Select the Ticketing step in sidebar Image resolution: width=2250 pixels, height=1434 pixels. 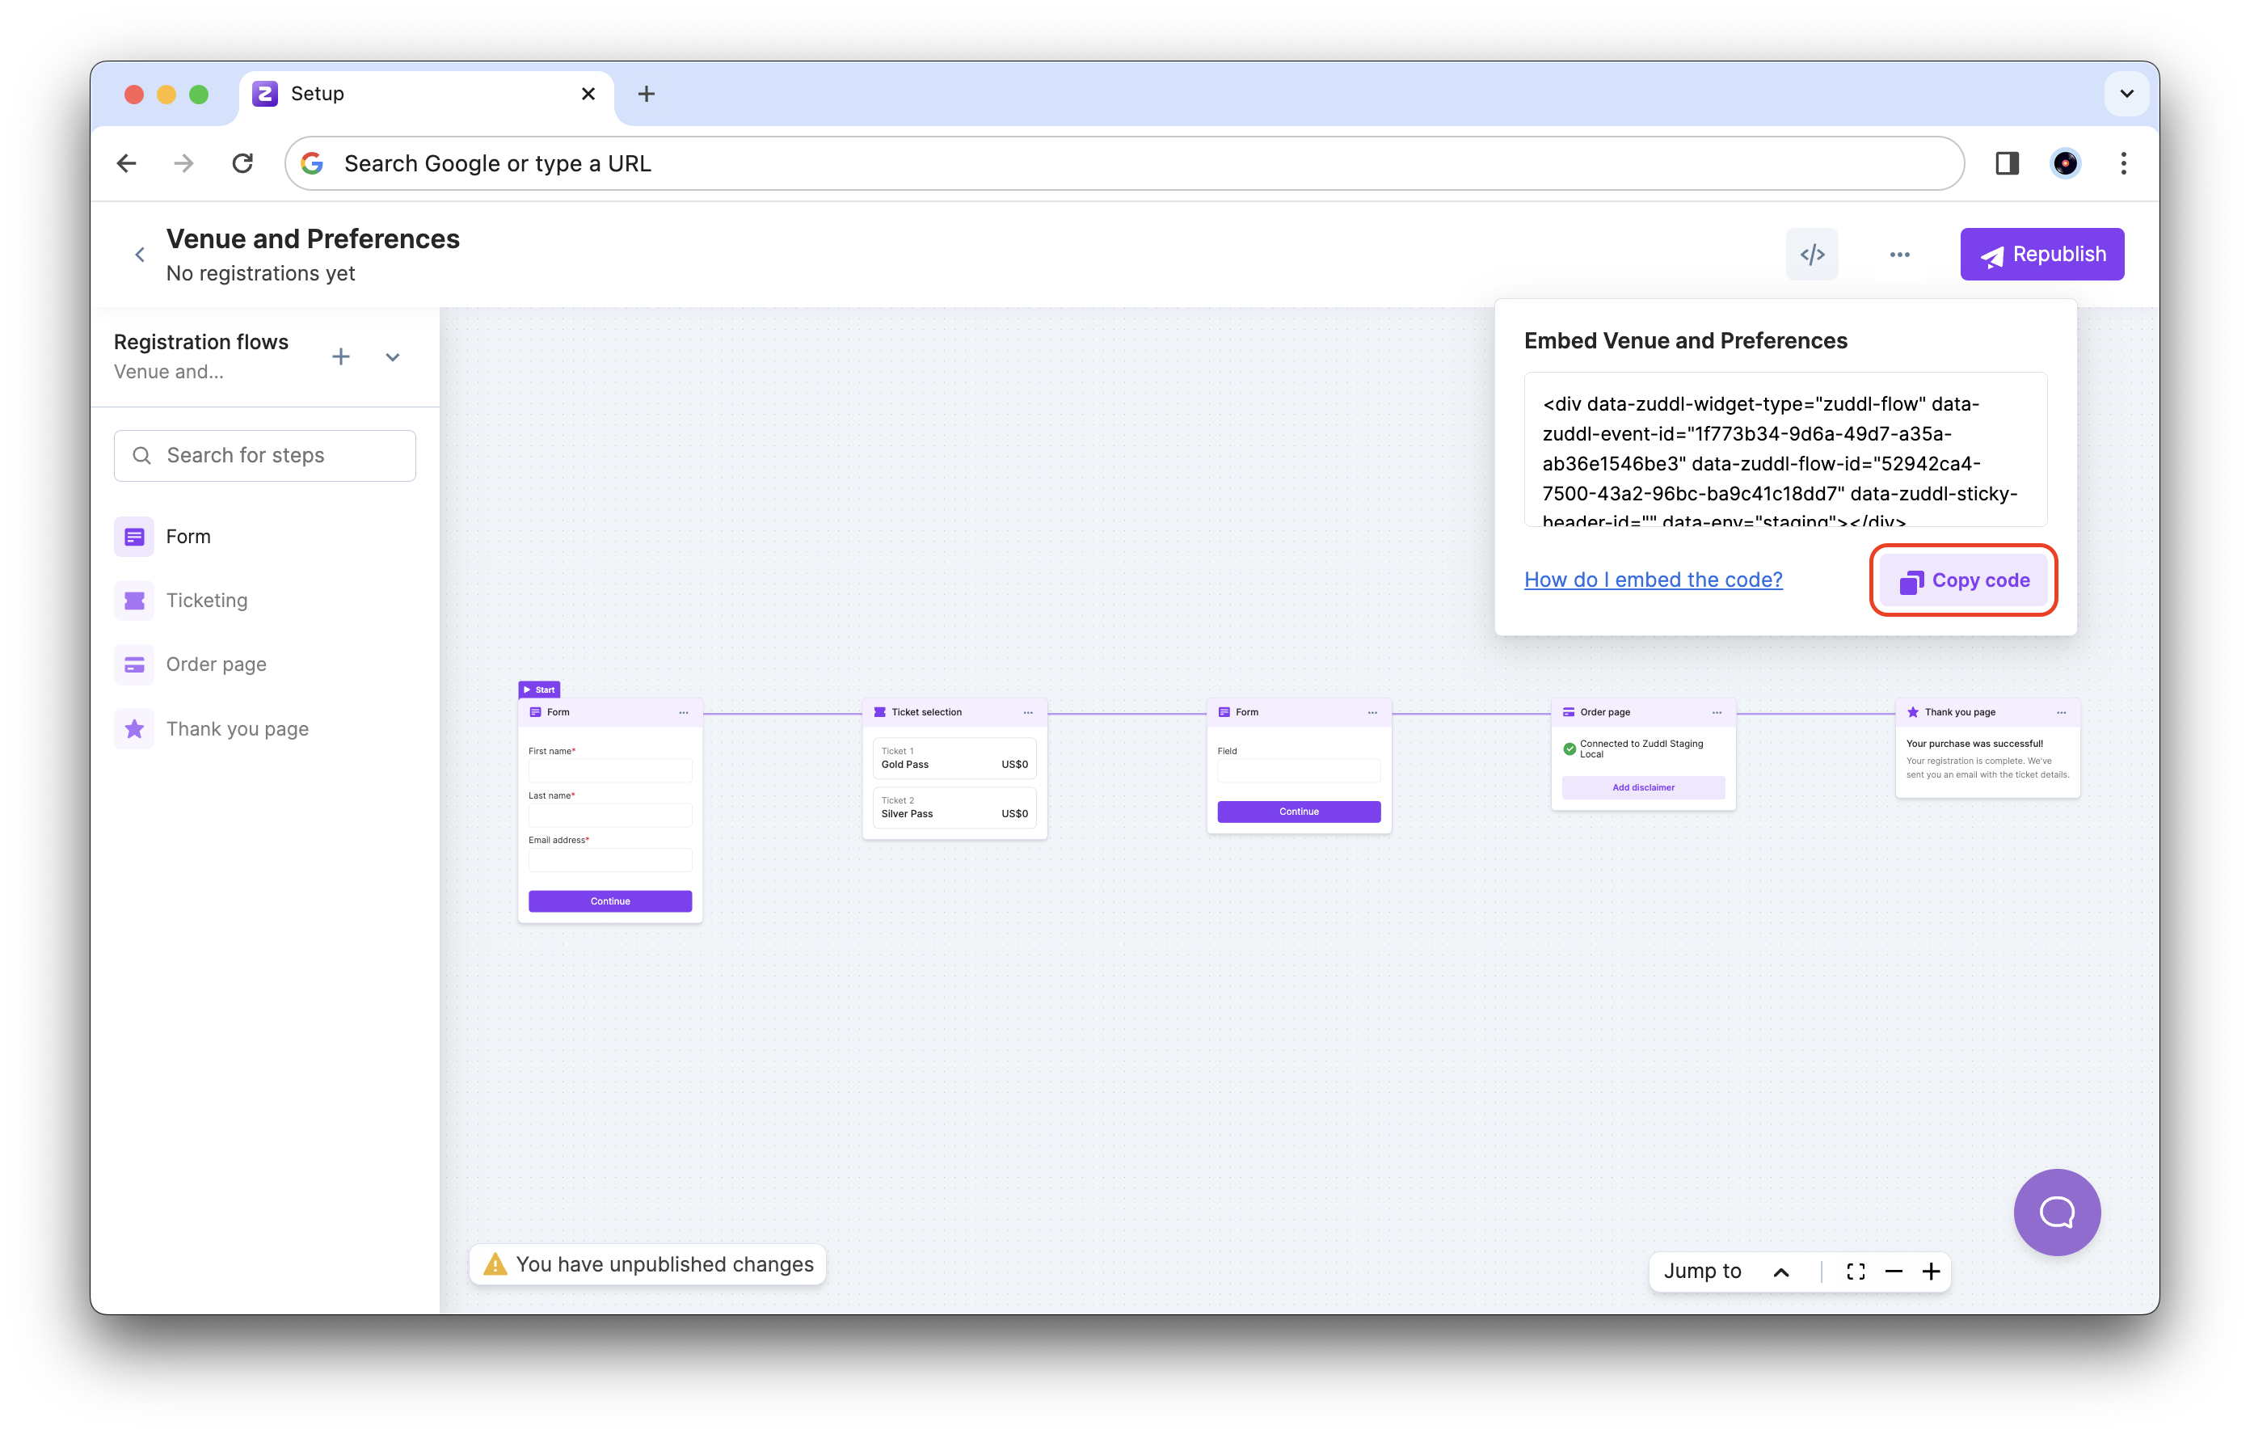tap(207, 600)
